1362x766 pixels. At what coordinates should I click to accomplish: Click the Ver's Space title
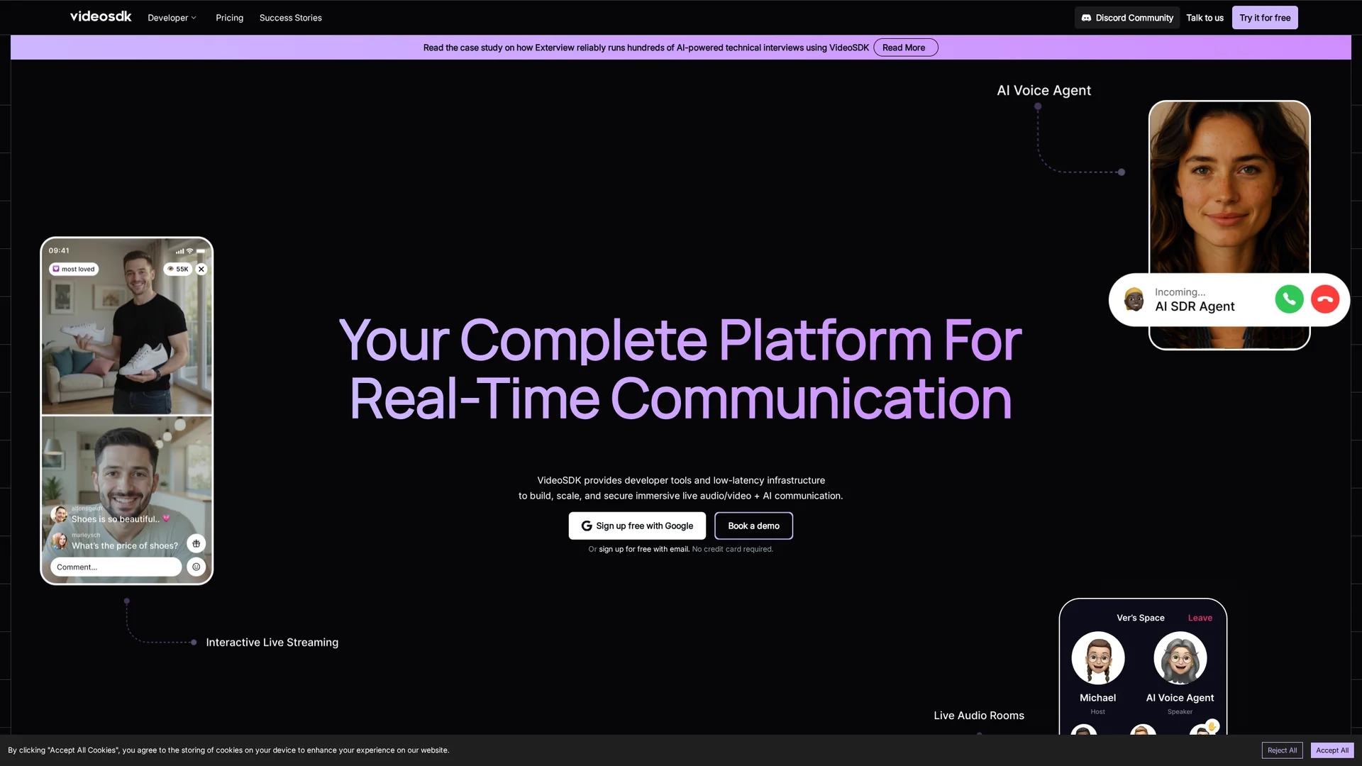(x=1140, y=618)
